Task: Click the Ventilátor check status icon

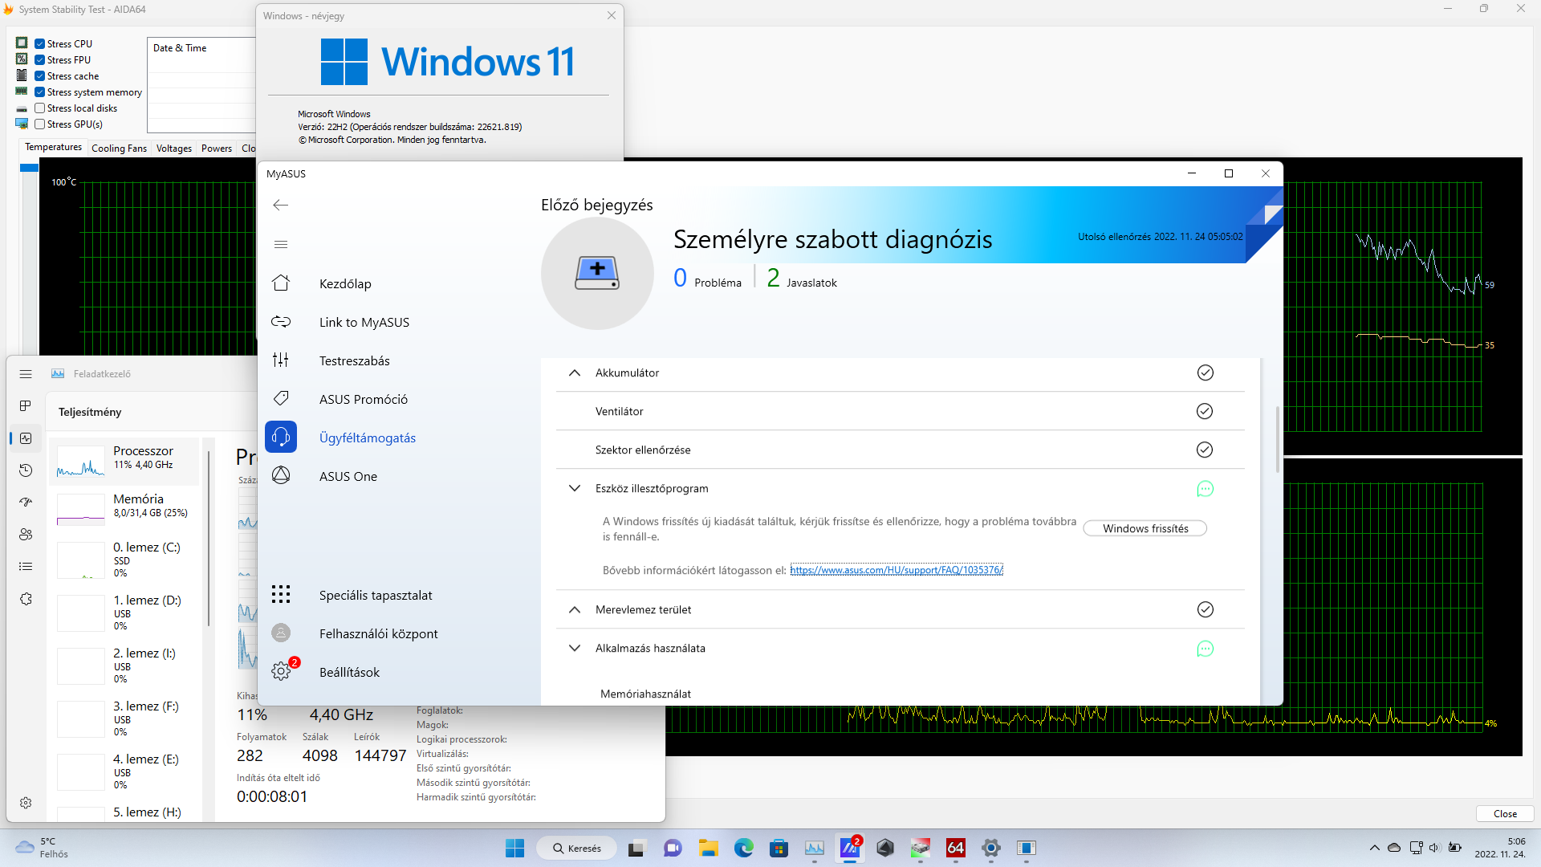Action: pyautogui.click(x=1205, y=411)
